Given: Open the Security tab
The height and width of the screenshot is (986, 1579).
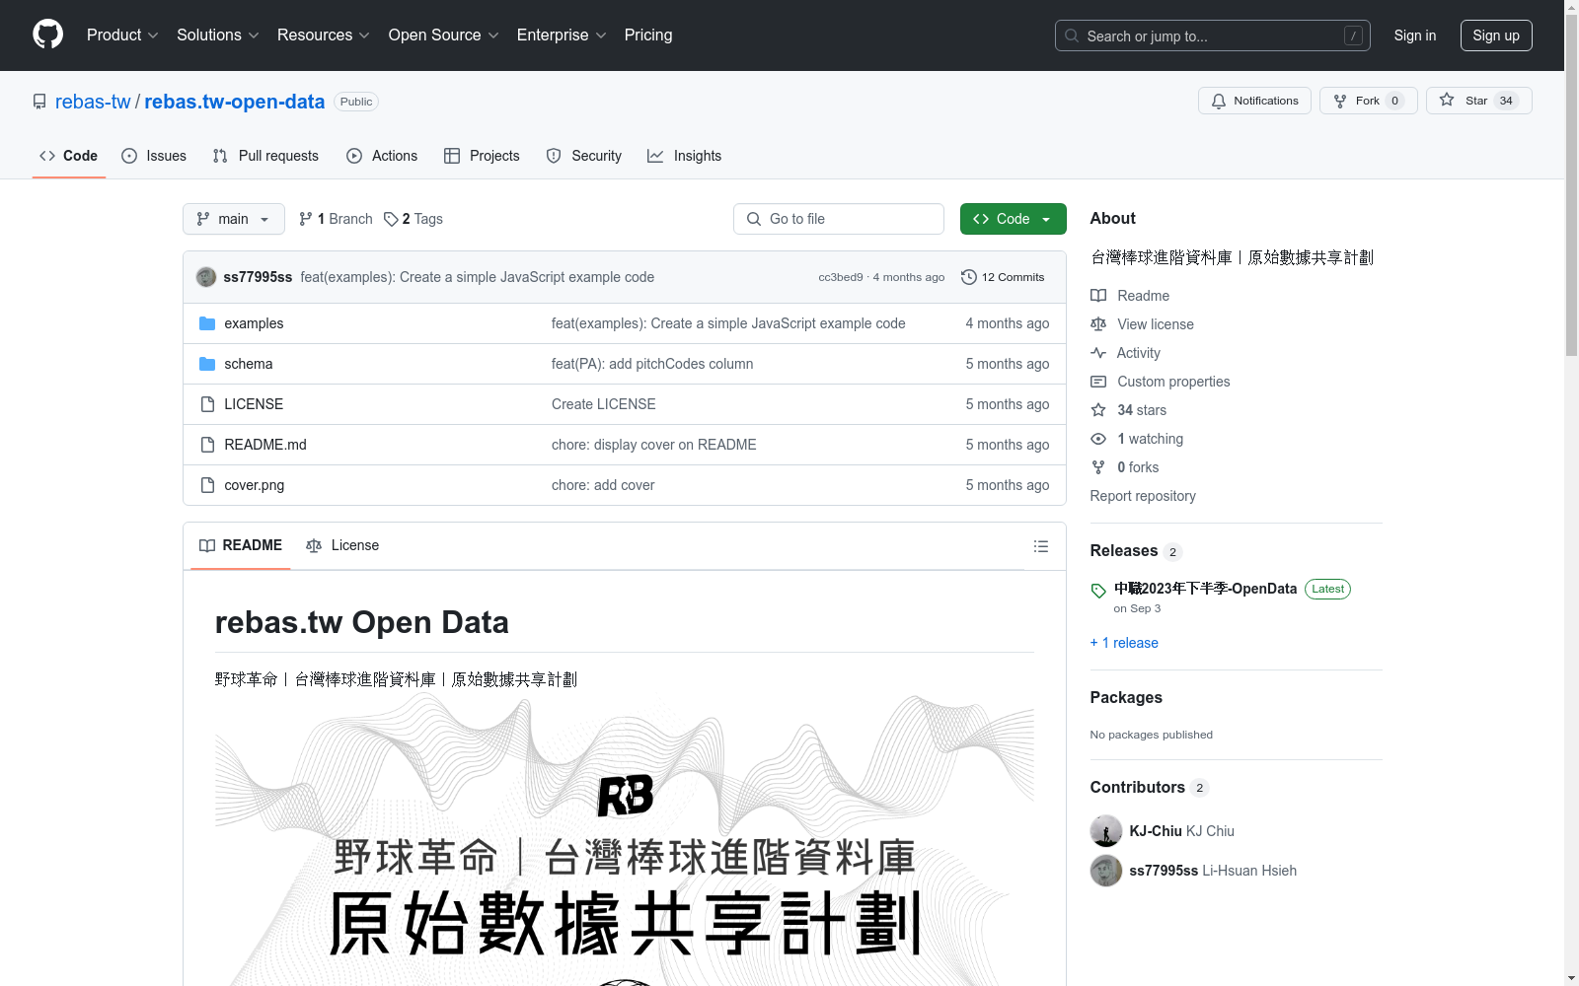Looking at the screenshot, I should tap(584, 156).
